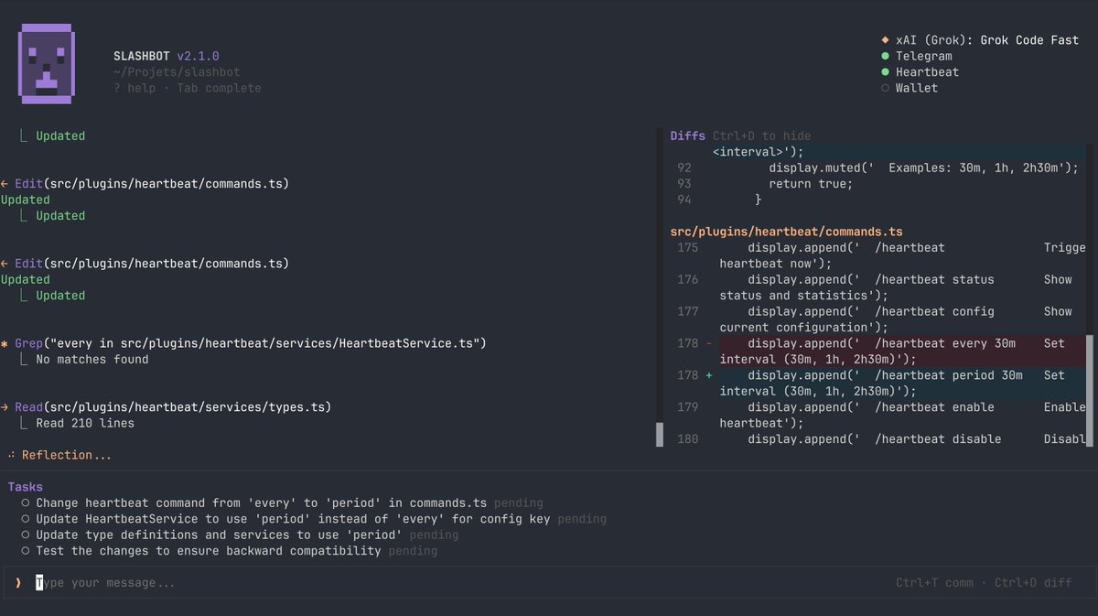Click the orange asterisk before the Grep entry
Image resolution: width=1098 pixels, height=616 pixels.
pos(5,343)
